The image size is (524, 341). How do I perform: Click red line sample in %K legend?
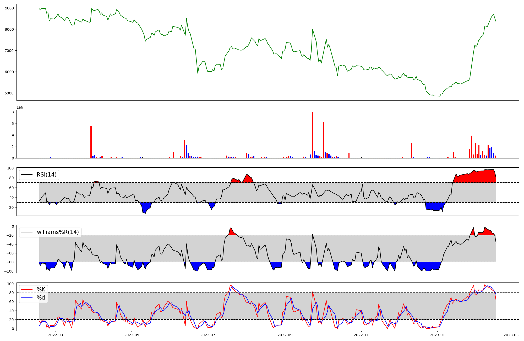[x=27, y=290]
